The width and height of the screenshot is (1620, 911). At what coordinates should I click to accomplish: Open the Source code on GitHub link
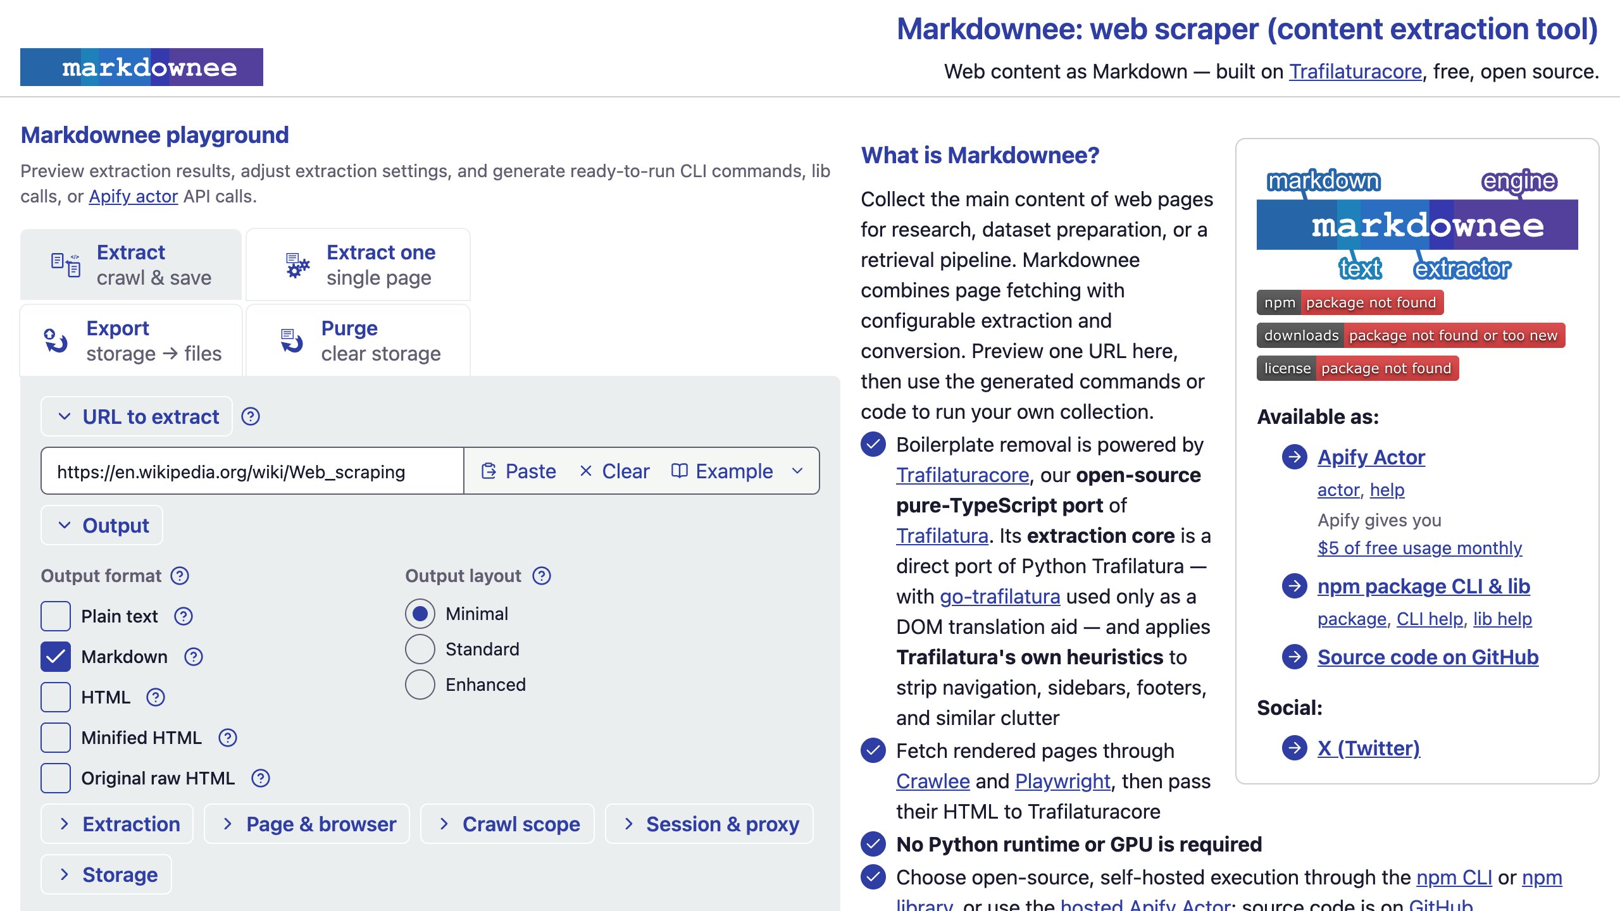[1428, 657]
